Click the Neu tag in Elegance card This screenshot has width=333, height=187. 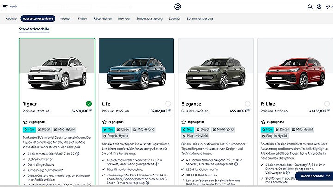tap(188, 129)
